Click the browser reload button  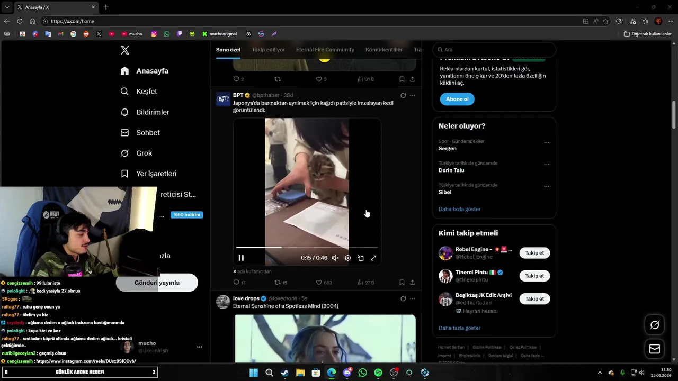tap(20, 21)
